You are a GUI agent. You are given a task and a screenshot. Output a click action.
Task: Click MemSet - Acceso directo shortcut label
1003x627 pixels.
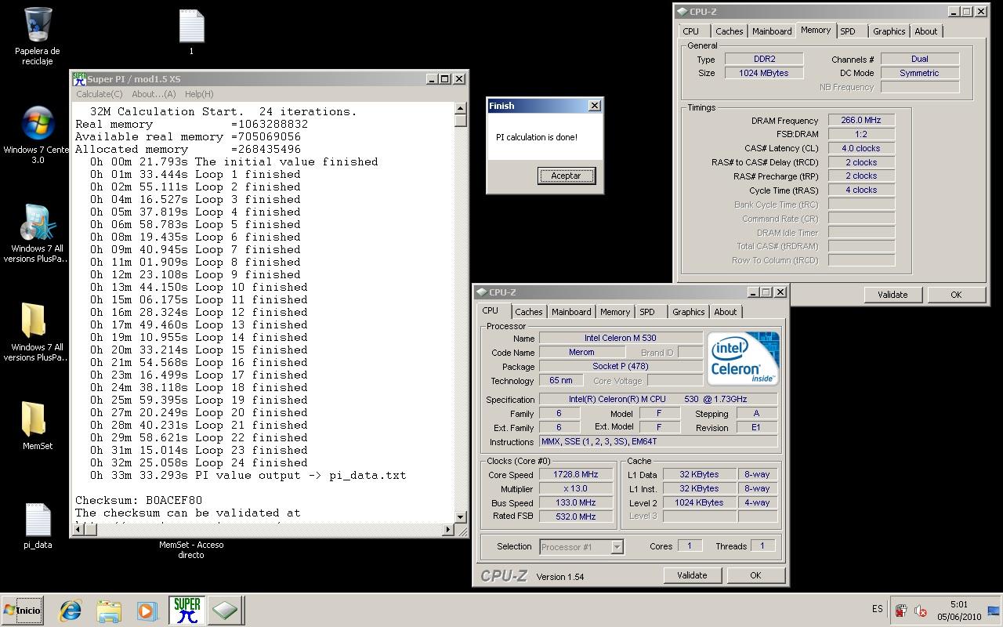[191, 549]
